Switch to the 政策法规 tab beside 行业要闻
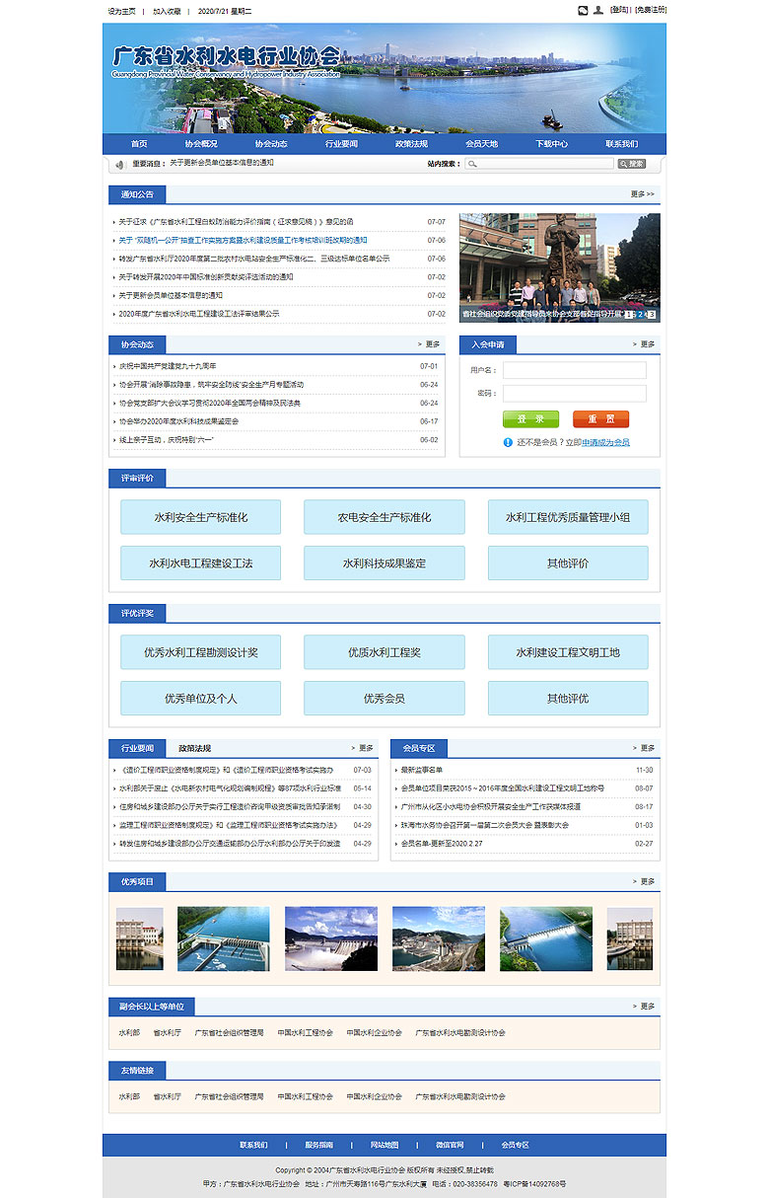 (194, 748)
